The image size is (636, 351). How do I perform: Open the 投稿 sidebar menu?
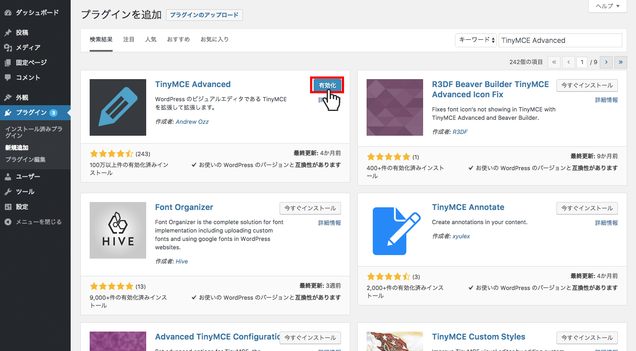pyautogui.click(x=35, y=33)
